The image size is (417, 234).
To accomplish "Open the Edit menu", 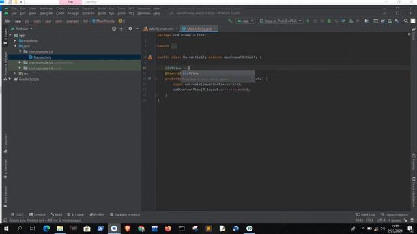I will click(23, 13).
